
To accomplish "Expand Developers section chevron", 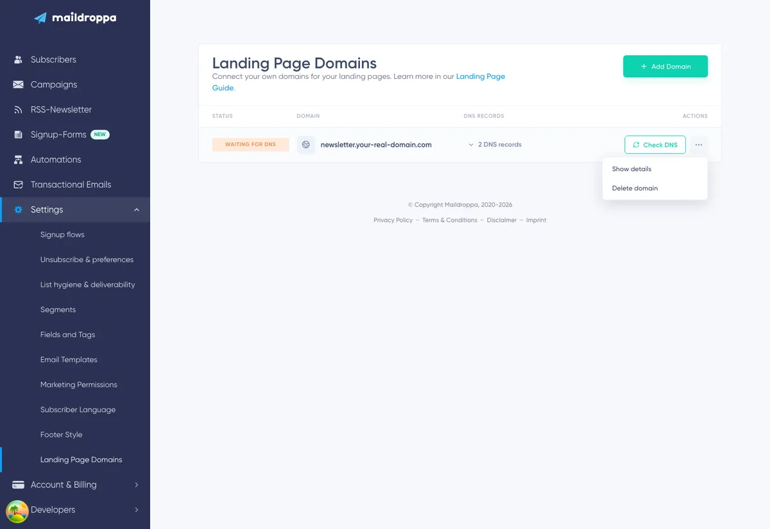I will pyautogui.click(x=137, y=510).
